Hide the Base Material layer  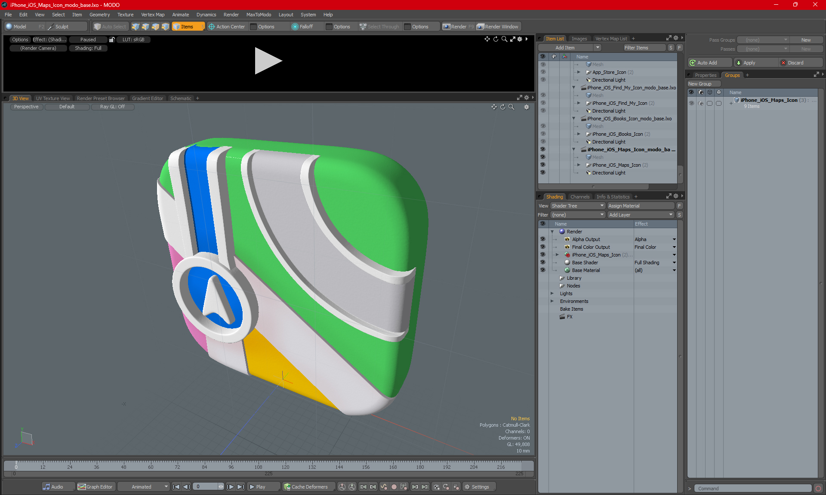(542, 270)
